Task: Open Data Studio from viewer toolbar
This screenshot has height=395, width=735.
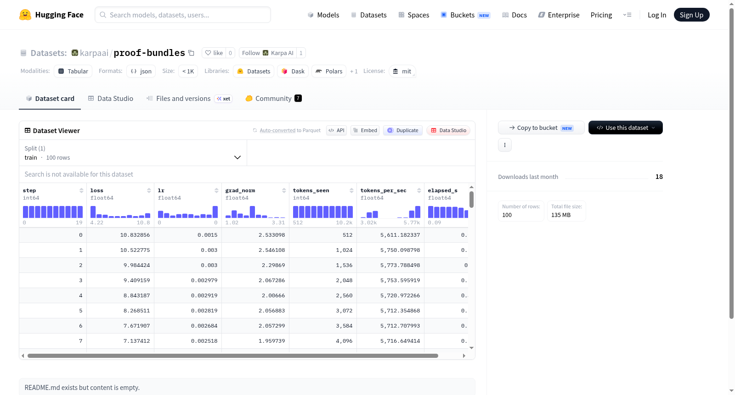Action: (448, 130)
